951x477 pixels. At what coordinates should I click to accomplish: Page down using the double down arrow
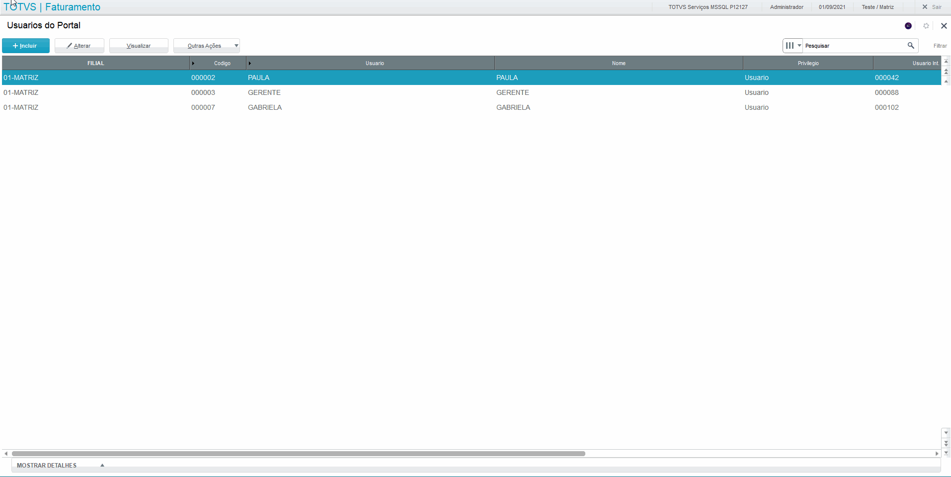click(946, 443)
